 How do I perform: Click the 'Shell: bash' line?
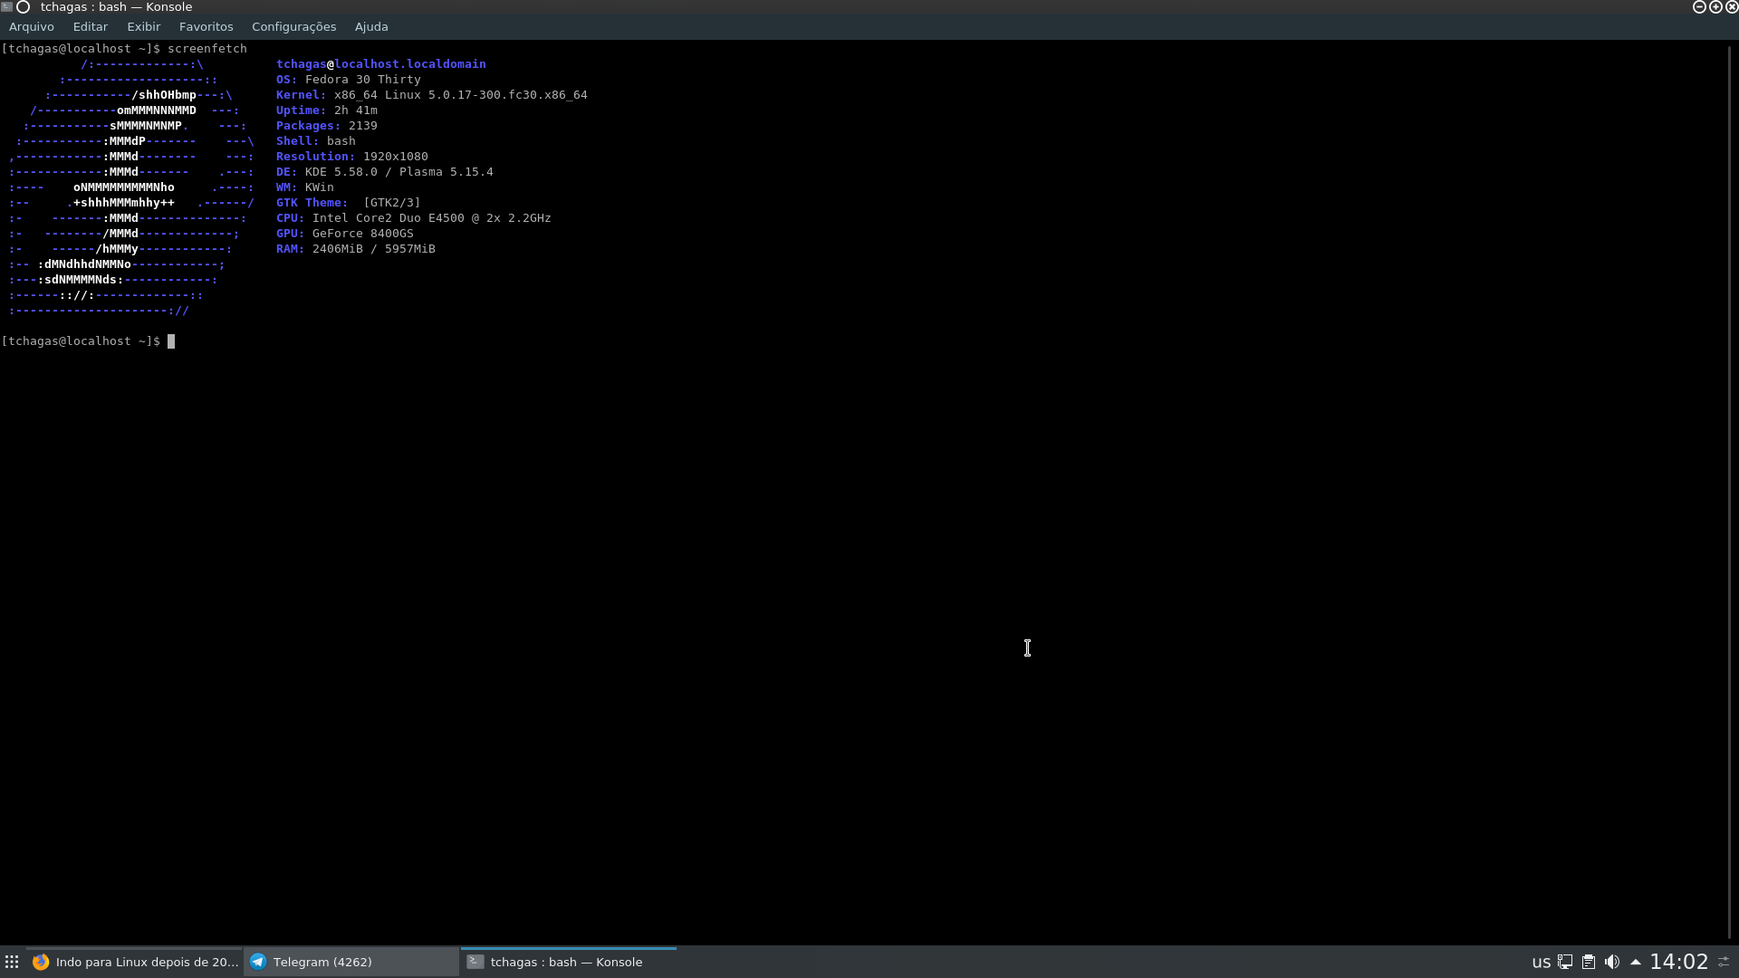pos(316,141)
